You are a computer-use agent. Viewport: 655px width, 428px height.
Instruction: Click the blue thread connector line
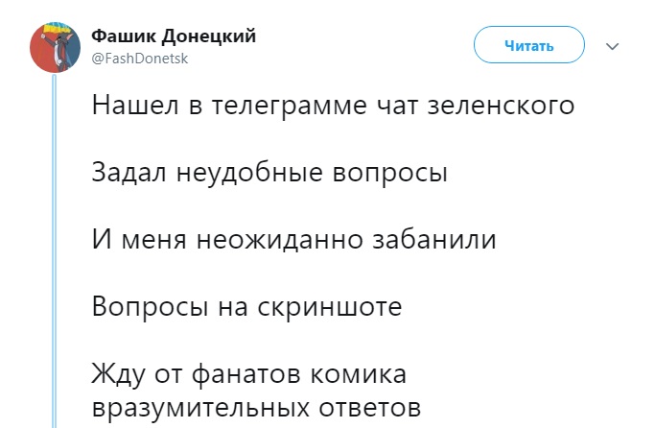54,250
